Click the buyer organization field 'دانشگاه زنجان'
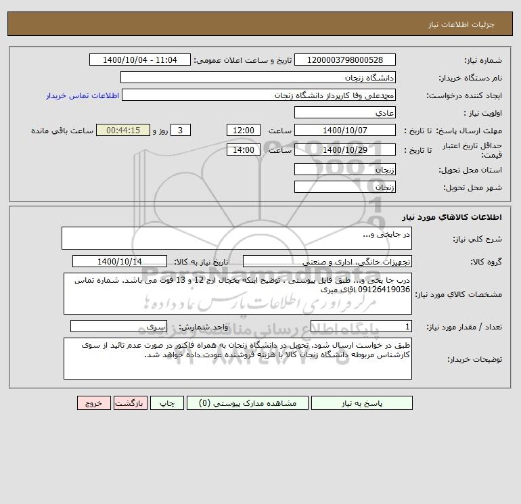Viewport: 521px width, 504px height. (258, 77)
